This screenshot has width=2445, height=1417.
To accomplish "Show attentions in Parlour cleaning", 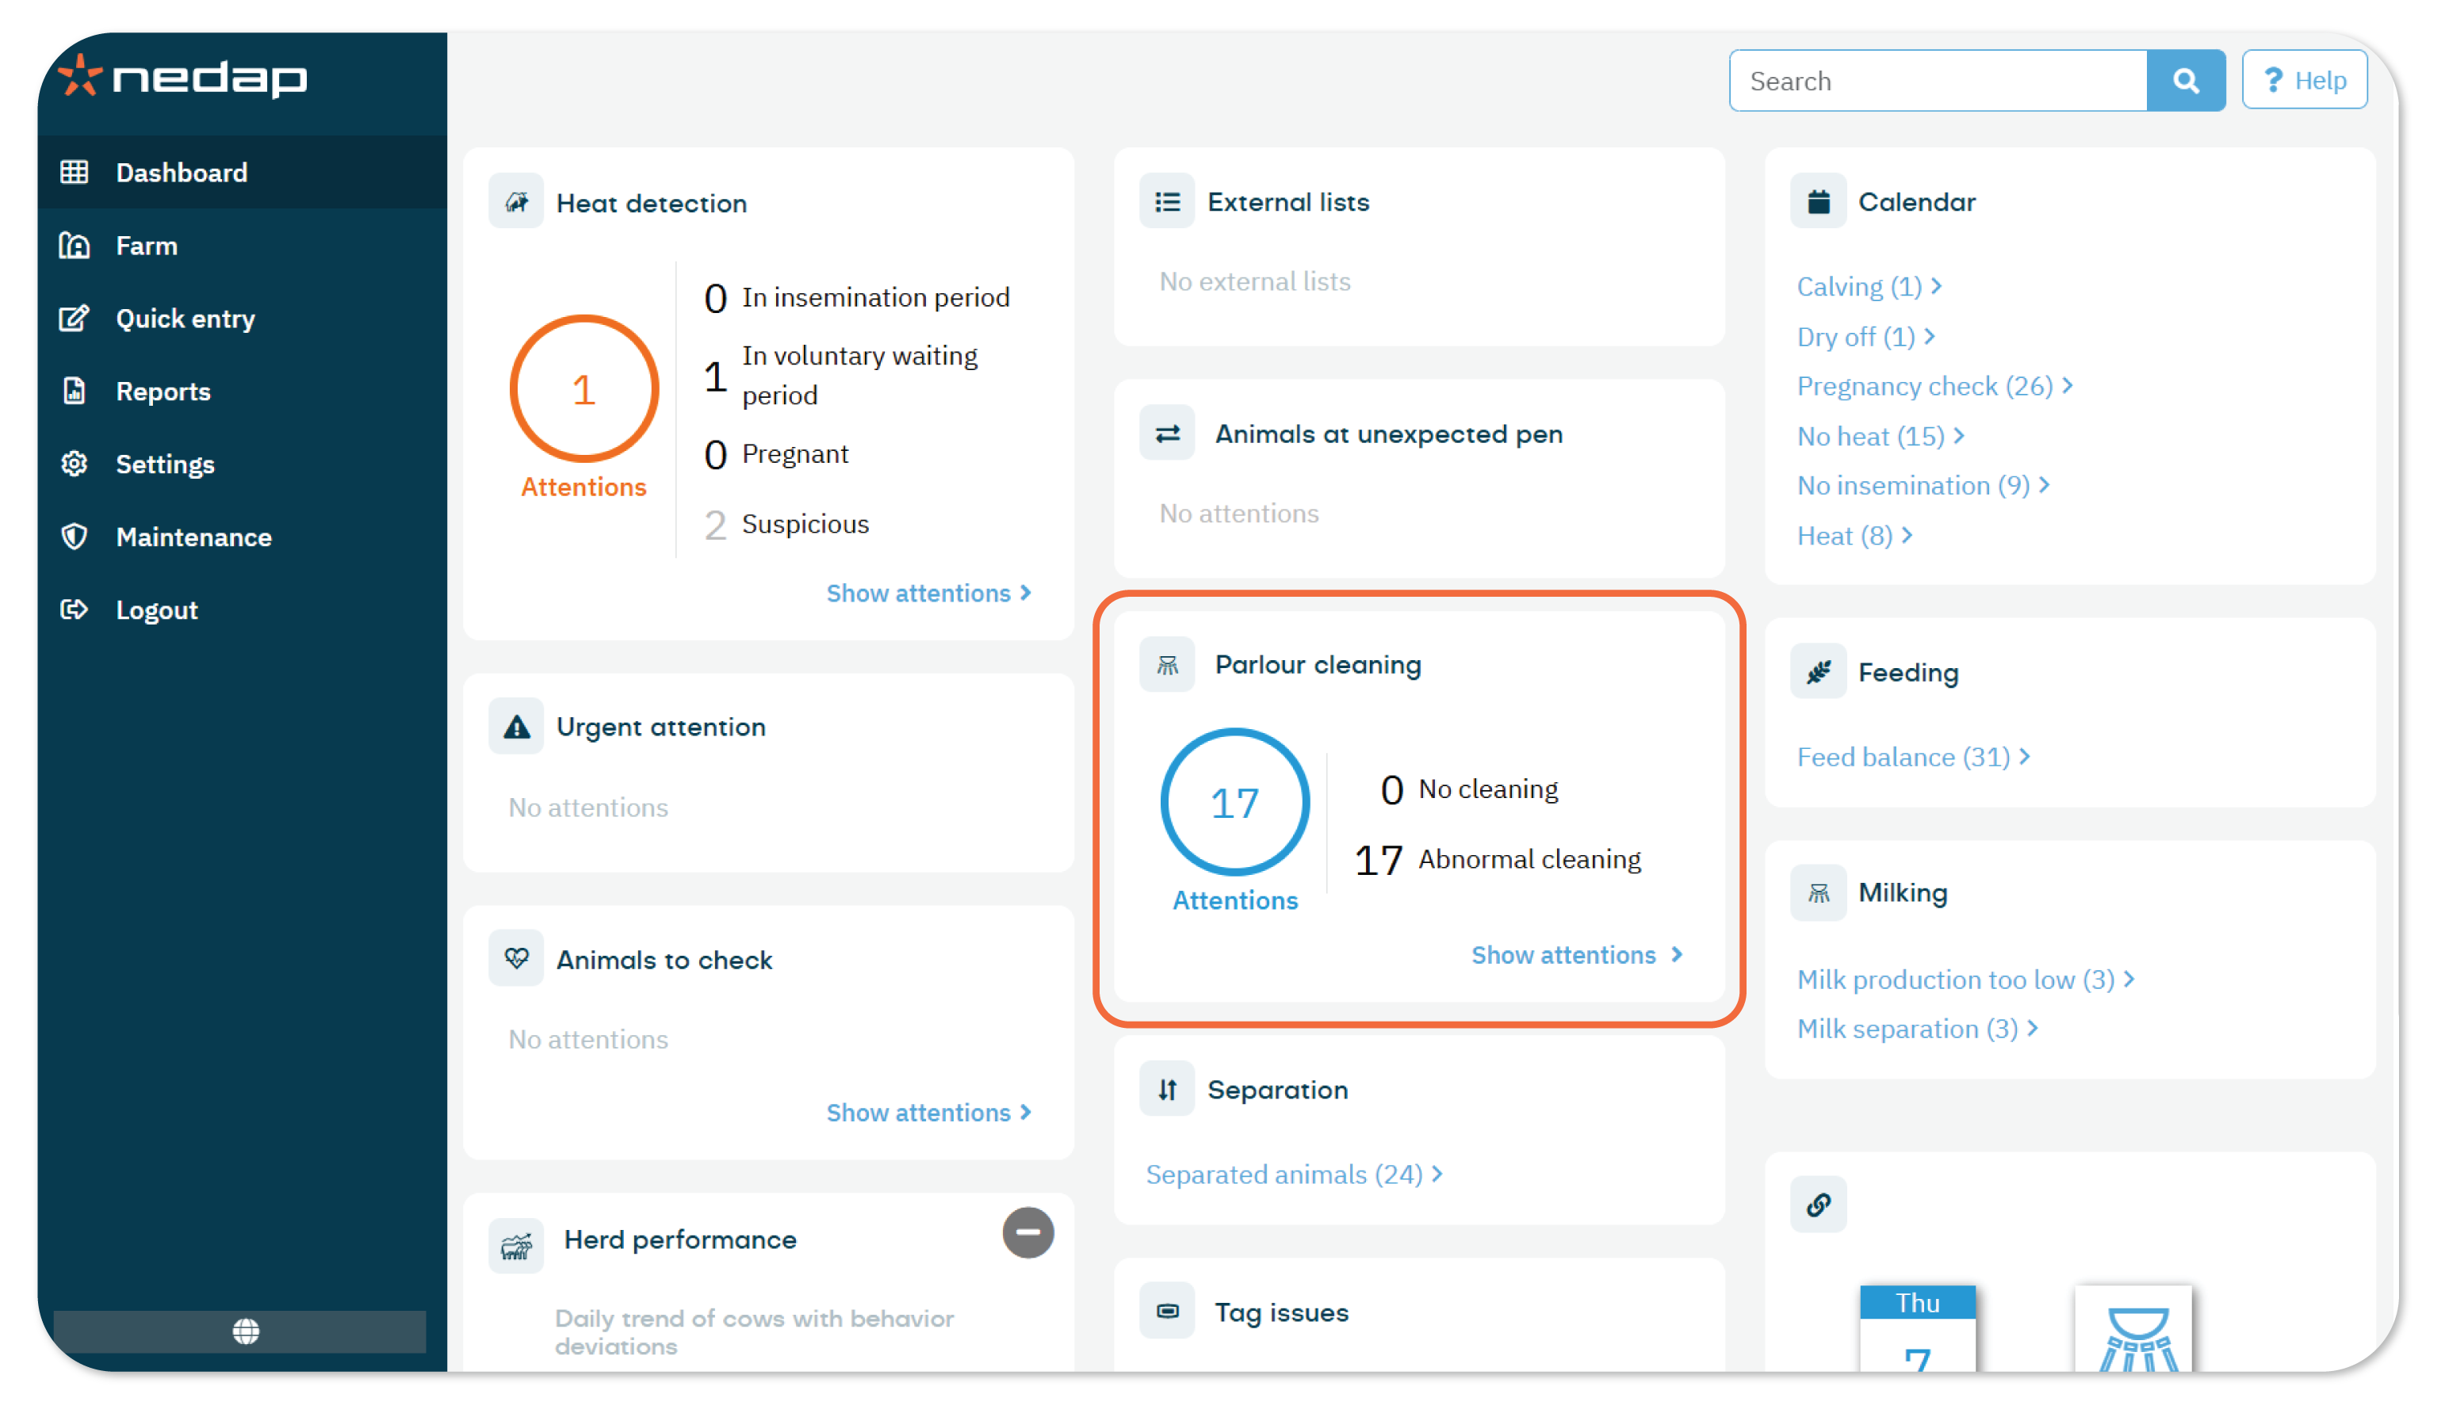I will pos(1577,954).
